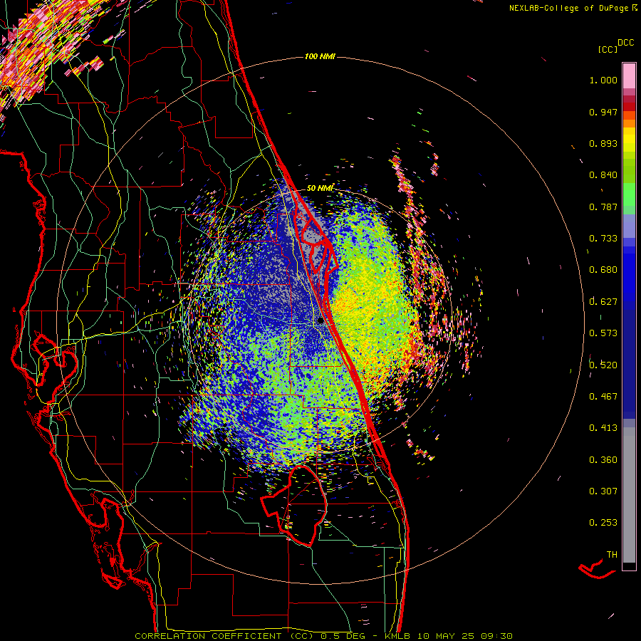This screenshot has width=641, height=641.
Task: Click the 0.680 value on the color scale
Action: click(x=603, y=270)
